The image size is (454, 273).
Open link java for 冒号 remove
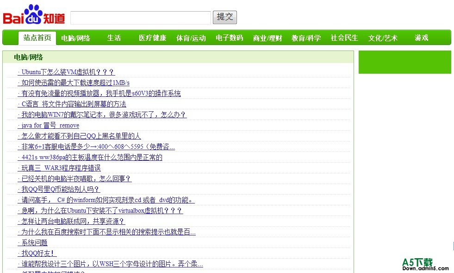(x=48, y=125)
